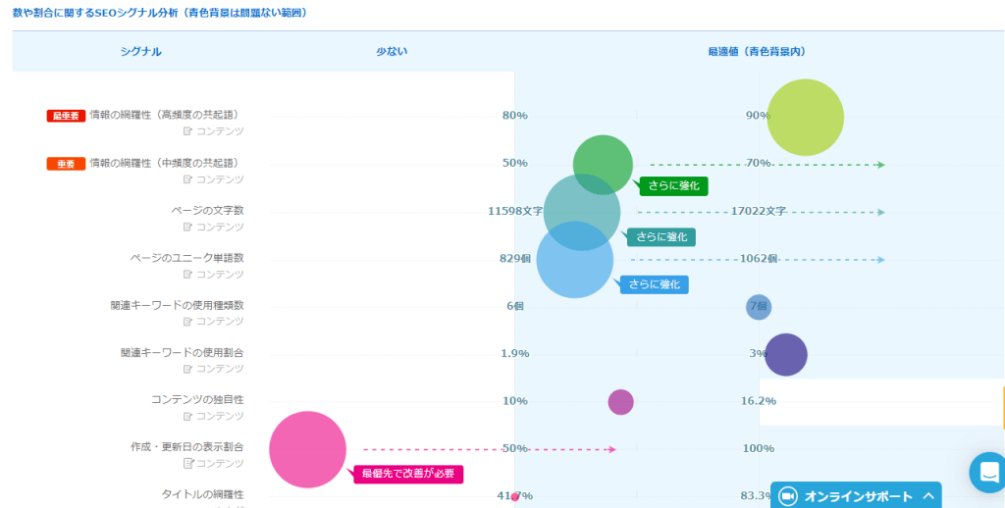Click the edit icon under コンテンツの独自性
The width and height of the screenshot is (1005, 508).
[187, 416]
